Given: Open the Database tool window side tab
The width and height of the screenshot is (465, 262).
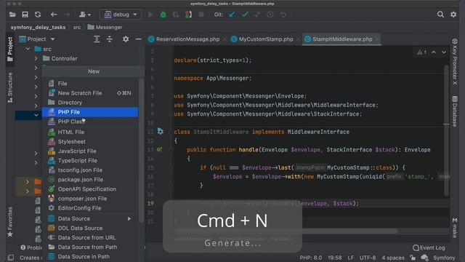Looking at the screenshot, I should tap(455, 111).
